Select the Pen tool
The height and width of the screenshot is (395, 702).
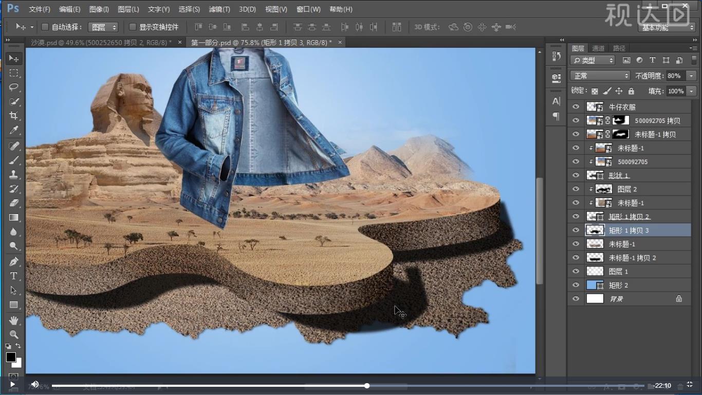(x=14, y=262)
